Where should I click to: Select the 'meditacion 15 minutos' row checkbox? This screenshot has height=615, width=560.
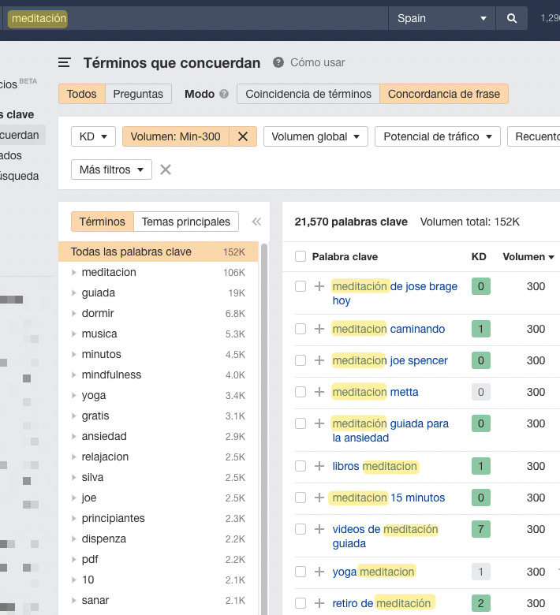tap(301, 498)
